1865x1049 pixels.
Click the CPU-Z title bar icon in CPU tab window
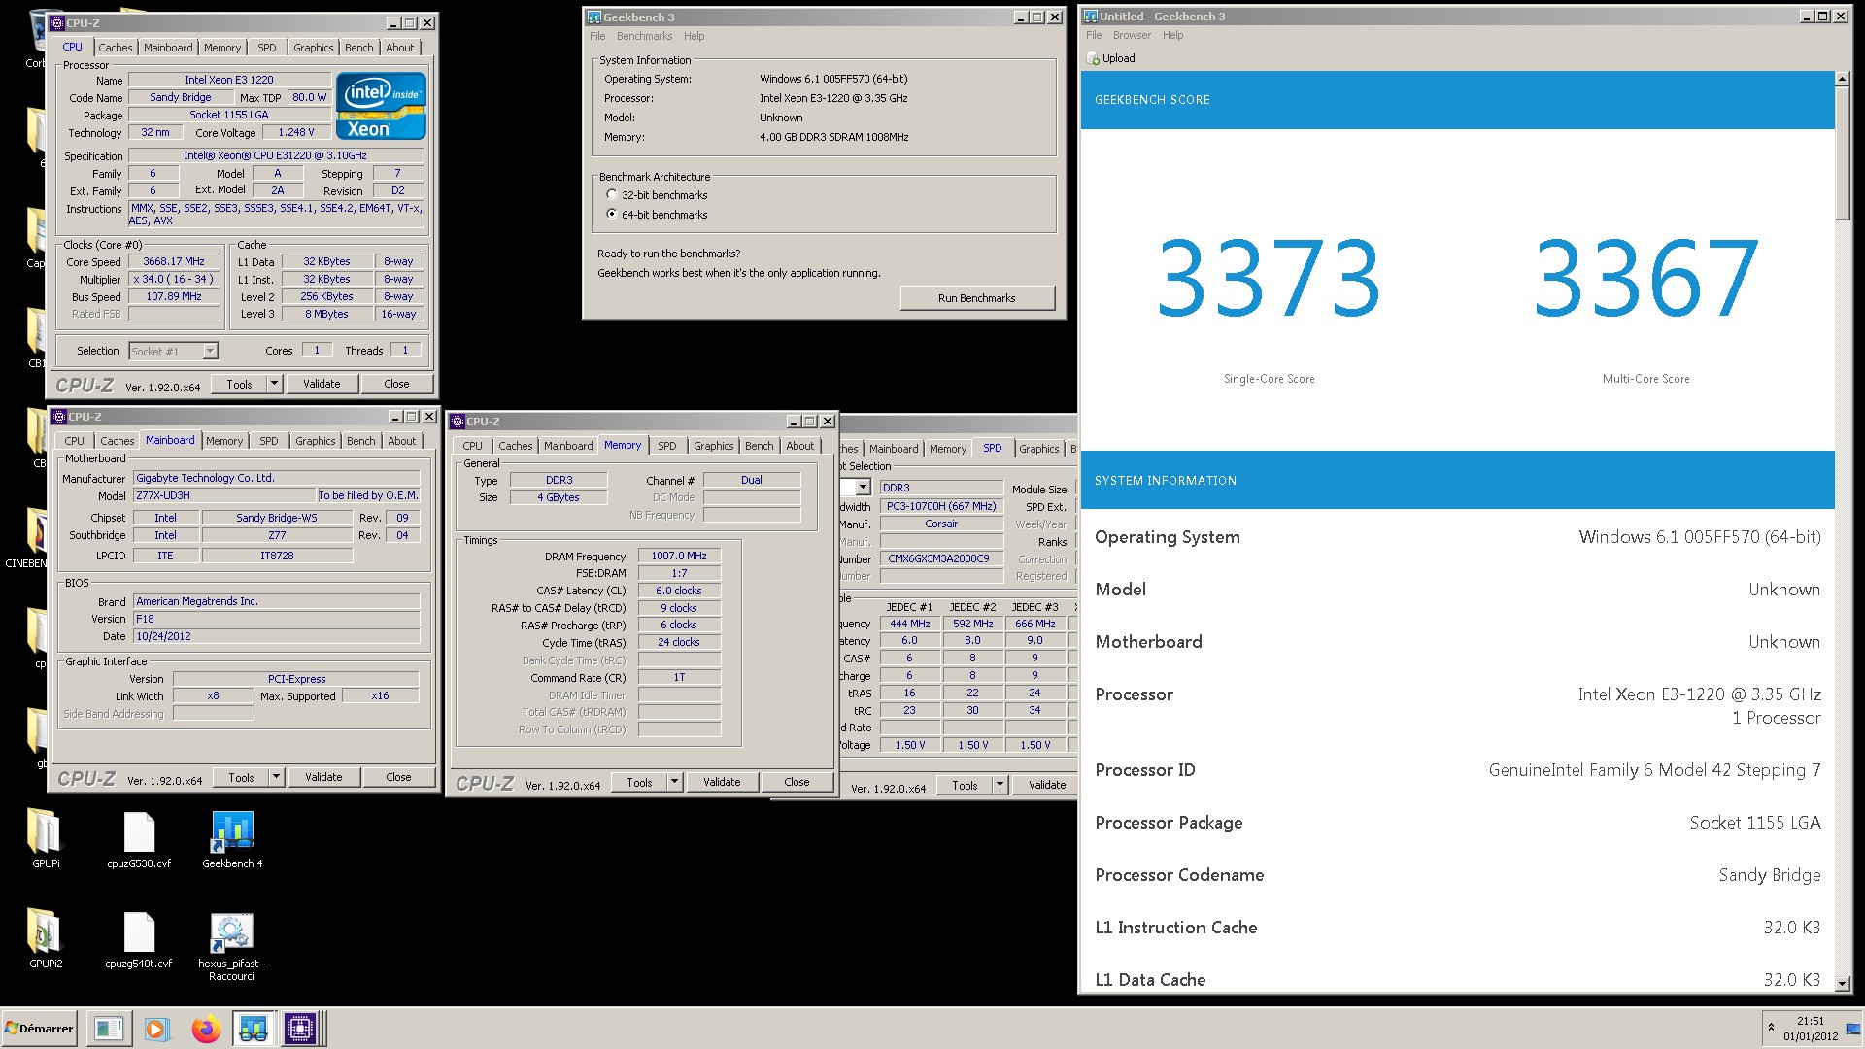(x=58, y=22)
